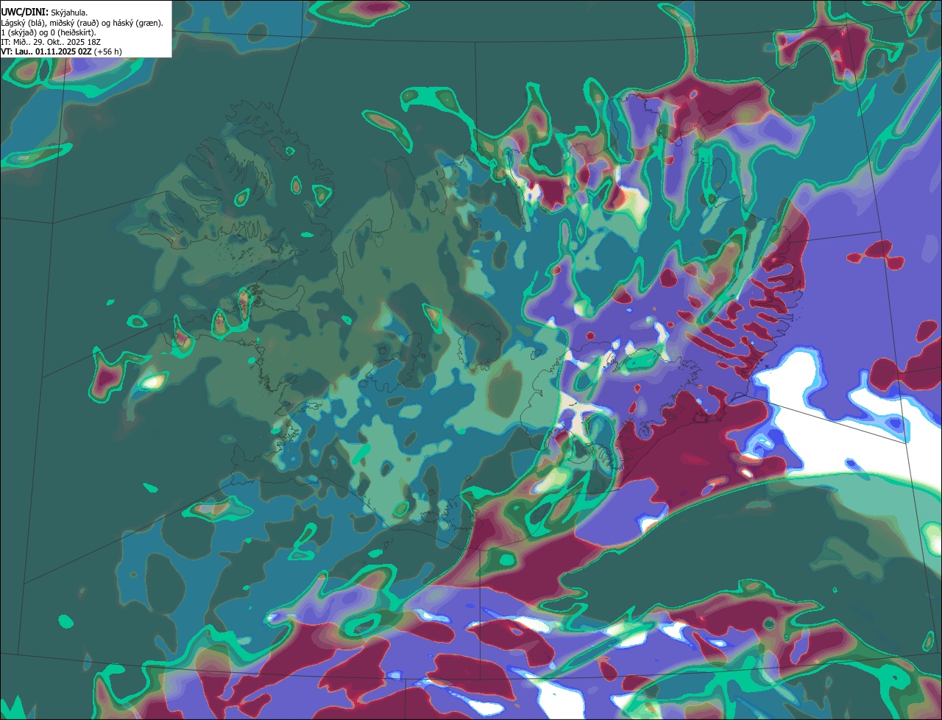The width and height of the screenshot is (942, 720).
Task: Select the "IT: Mið.. 29. Okt.. 2025 18Z" line
Action: 52,42
